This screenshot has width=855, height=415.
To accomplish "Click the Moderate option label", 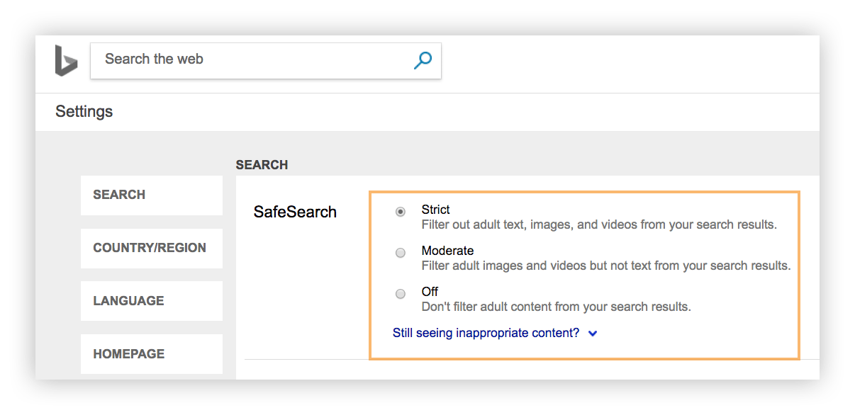I will pyautogui.click(x=447, y=251).
